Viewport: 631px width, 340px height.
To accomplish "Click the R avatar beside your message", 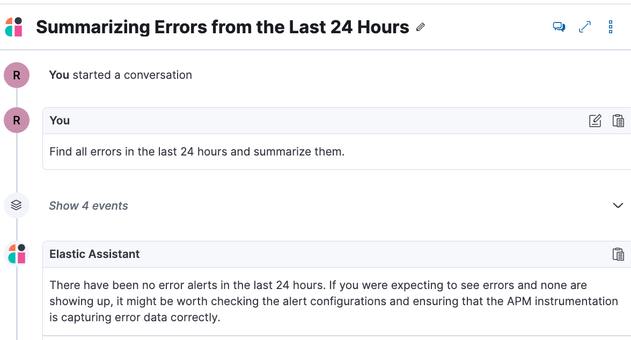I will pos(17,120).
